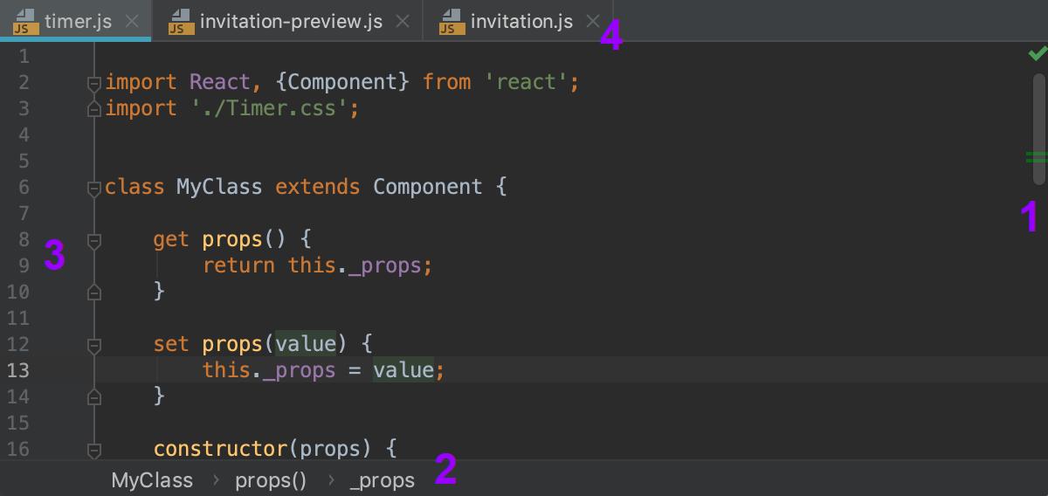The image size is (1048, 496).
Task: Click the JS file icon on invitation.js tab
Action: click(x=451, y=21)
